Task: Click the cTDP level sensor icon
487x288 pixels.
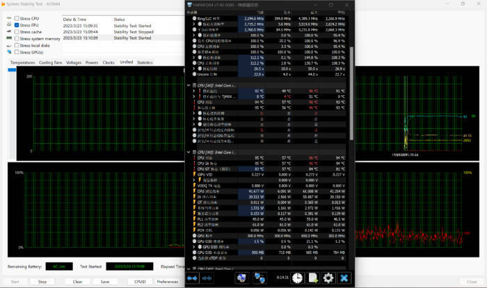Action: pos(194,258)
